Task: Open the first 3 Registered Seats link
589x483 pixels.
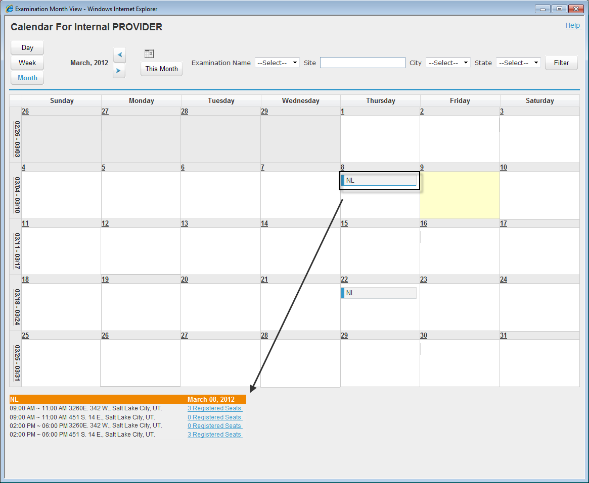Action: click(215, 408)
